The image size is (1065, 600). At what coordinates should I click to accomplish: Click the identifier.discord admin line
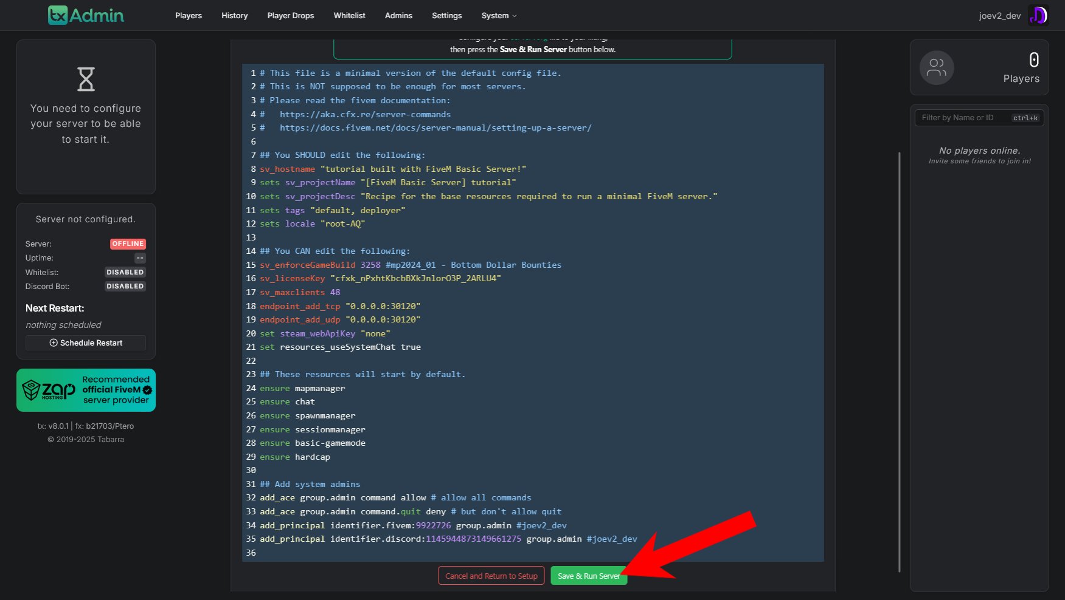(x=448, y=539)
